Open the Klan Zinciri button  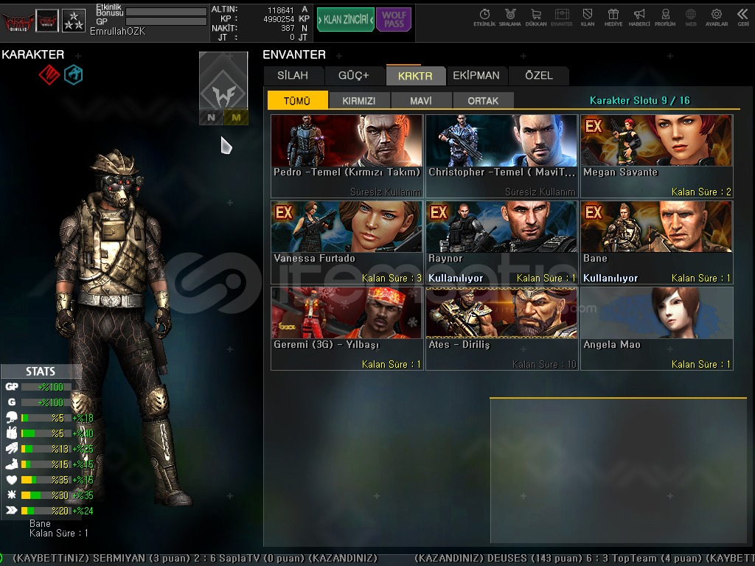click(345, 20)
